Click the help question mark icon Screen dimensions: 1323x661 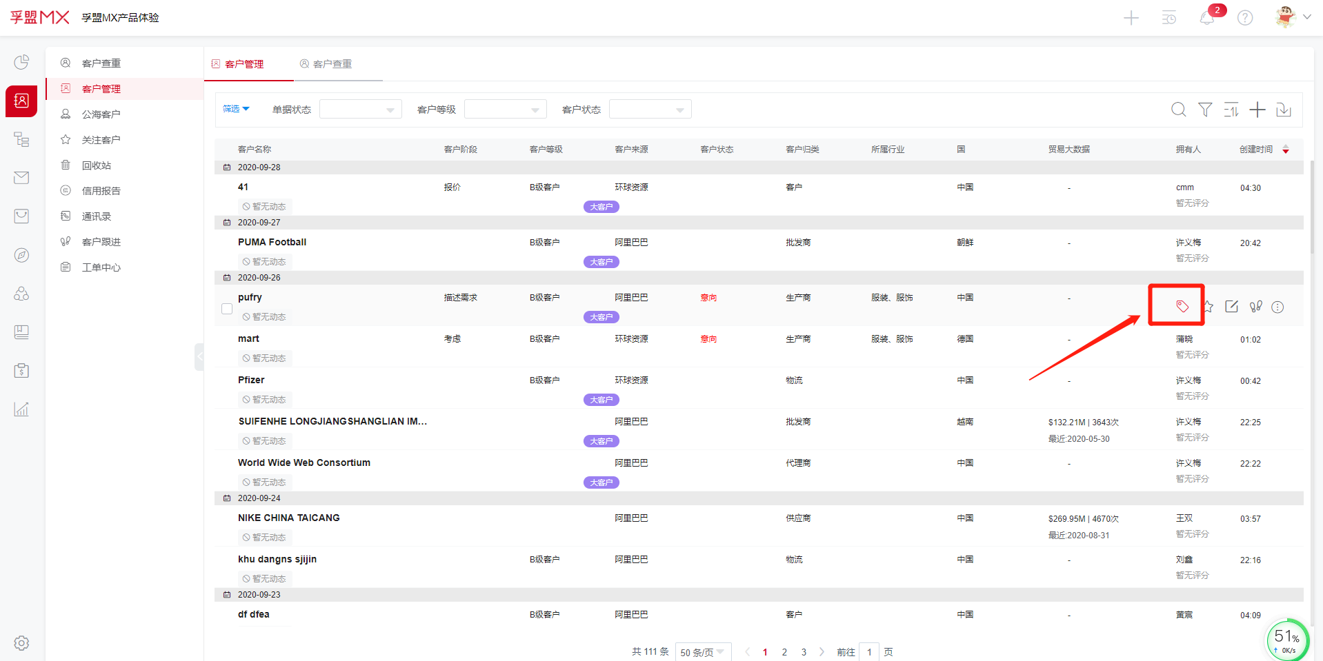(x=1244, y=18)
